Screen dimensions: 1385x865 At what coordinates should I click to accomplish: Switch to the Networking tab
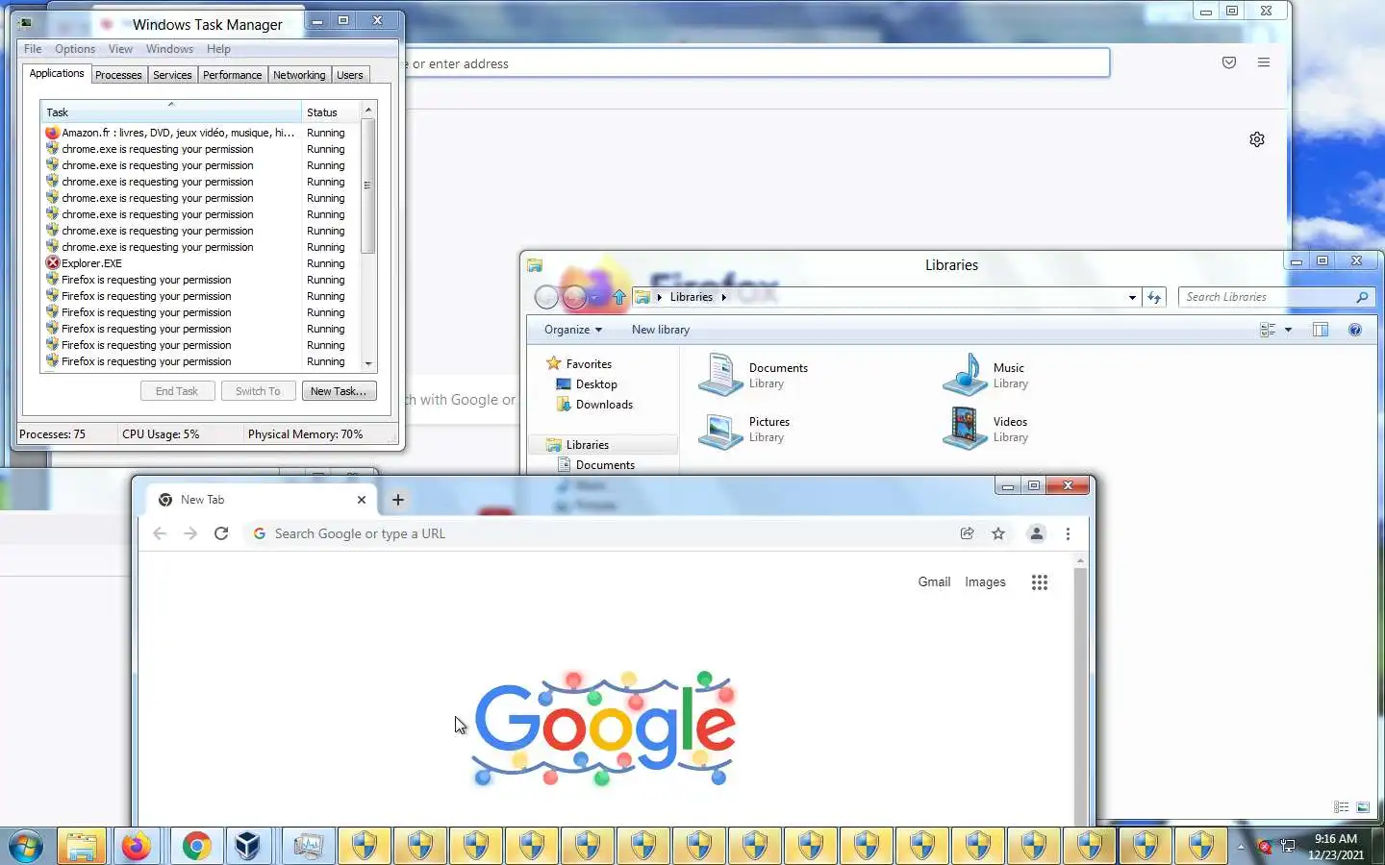299,75
